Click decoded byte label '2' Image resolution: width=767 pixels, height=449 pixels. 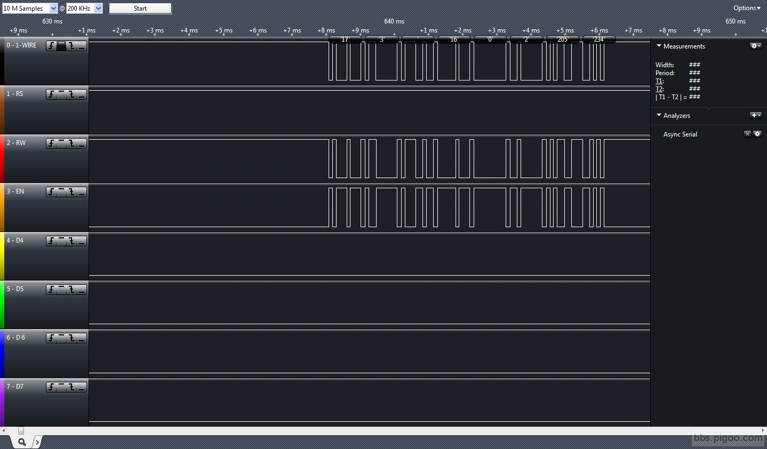[x=526, y=39]
